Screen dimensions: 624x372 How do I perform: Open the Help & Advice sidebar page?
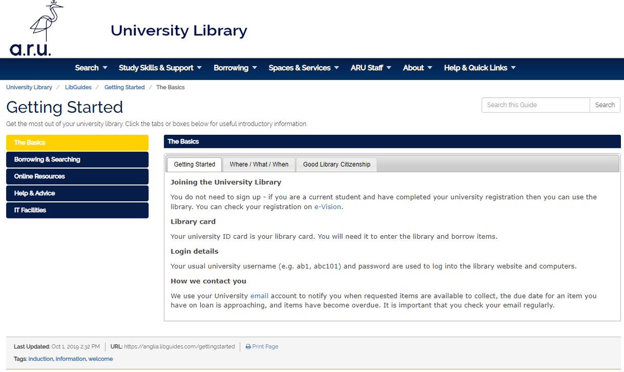(x=77, y=194)
